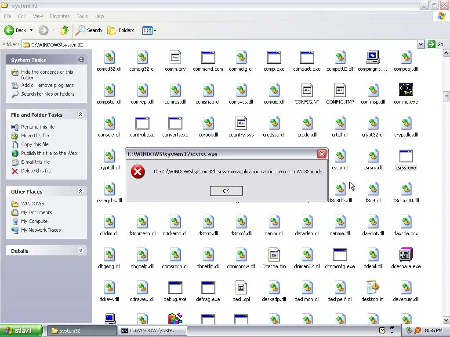The image size is (450, 337).
Task: Open the Views dropdown button
Action: click(x=149, y=30)
